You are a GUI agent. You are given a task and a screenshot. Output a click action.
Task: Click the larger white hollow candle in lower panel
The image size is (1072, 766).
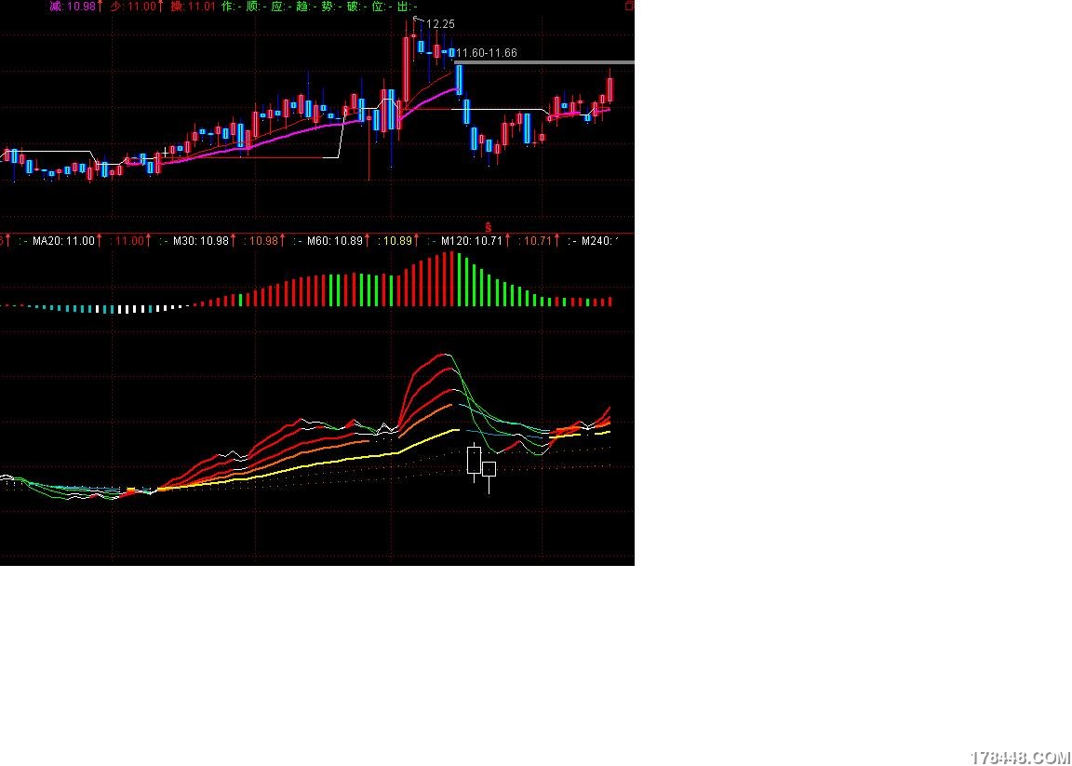[x=474, y=460]
